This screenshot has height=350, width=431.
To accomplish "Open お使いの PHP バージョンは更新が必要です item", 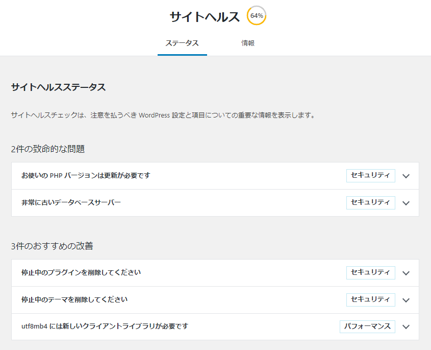I will [x=215, y=176].
